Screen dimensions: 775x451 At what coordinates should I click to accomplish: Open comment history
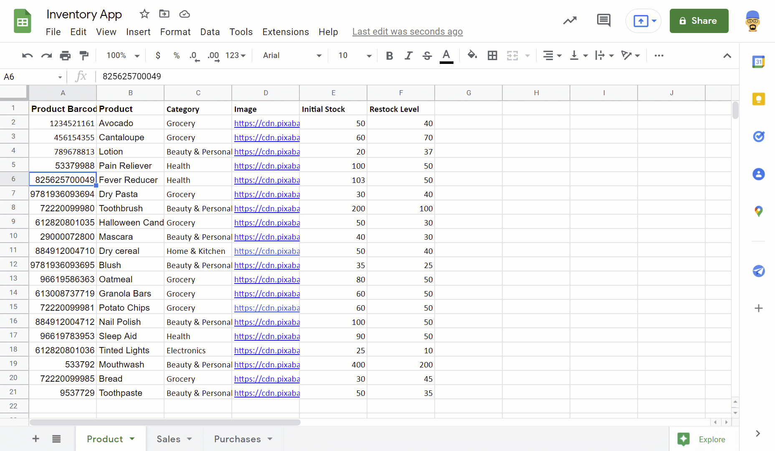coord(603,20)
